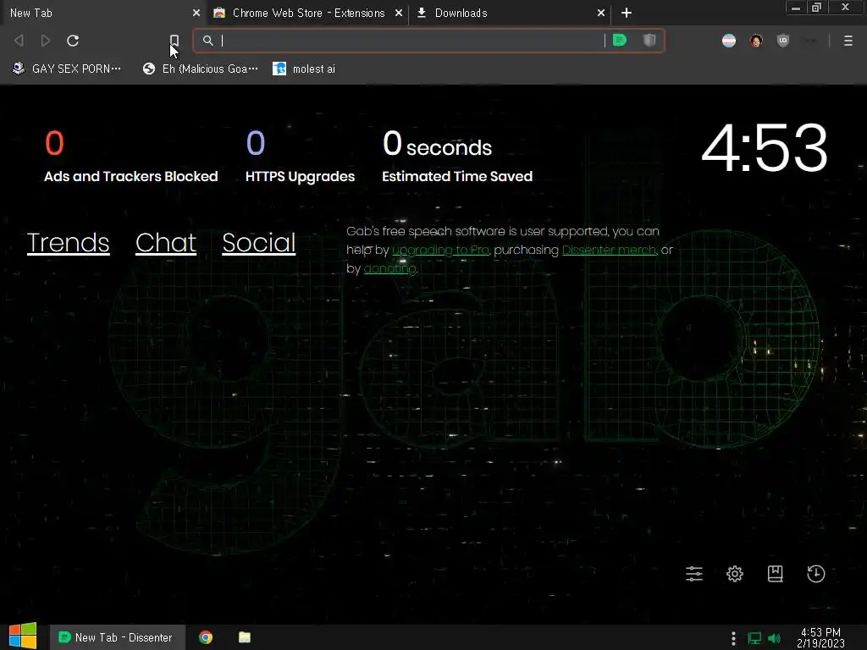This screenshot has height=650, width=867.
Task: Click the New Tab - Dissenter taskbar button
Action: (x=117, y=637)
